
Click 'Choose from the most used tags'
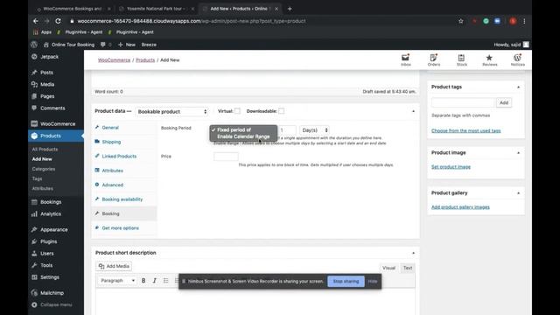(x=465, y=130)
